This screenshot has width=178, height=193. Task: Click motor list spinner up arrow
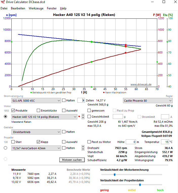pyautogui.click(x=83, y=116)
